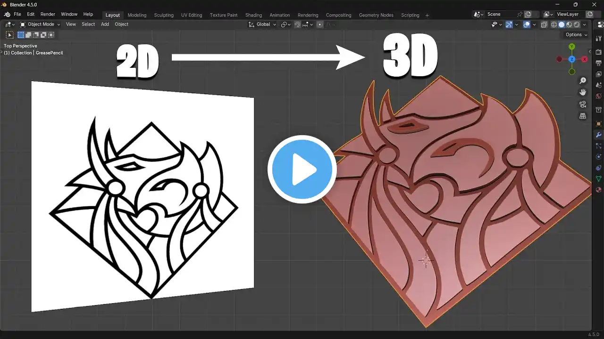The image size is (604, 339).
Task: Open the World properties tab
Action: tap(599, 97)
